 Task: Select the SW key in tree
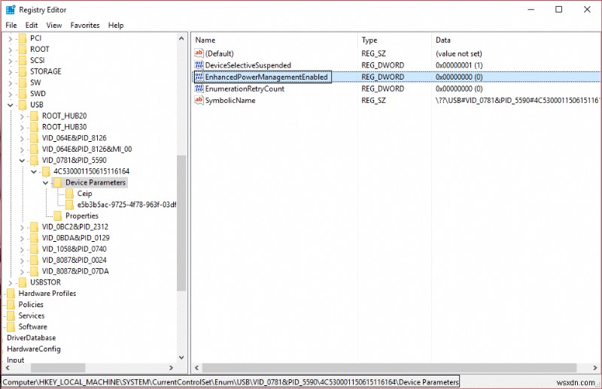pos(35,83)
